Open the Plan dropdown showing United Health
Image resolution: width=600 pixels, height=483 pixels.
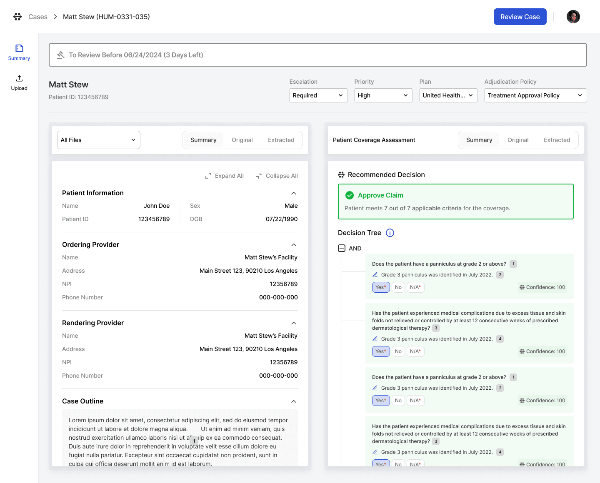pos(448,95)
